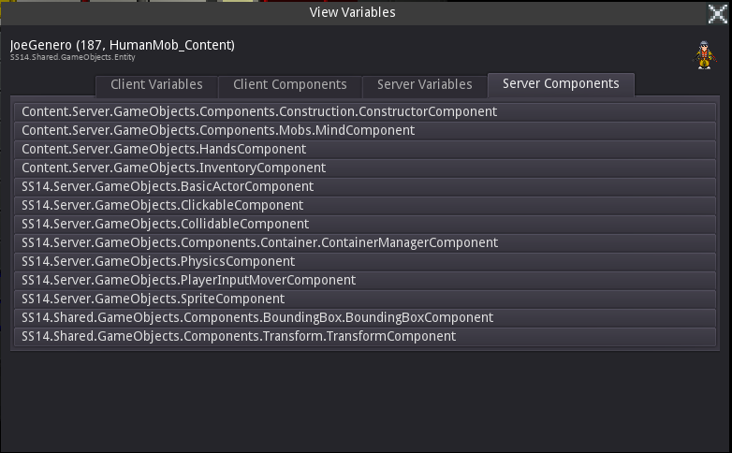Open the BoundingBoxComponent entry

[365, 317]
